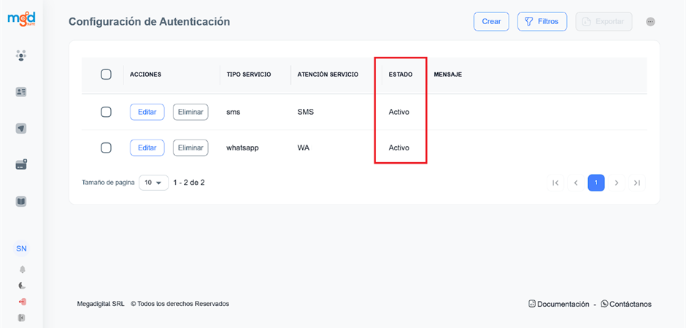Check the select-all header checkbox
The height and width of the screenshot is (328, 686).
coord(106,75)
